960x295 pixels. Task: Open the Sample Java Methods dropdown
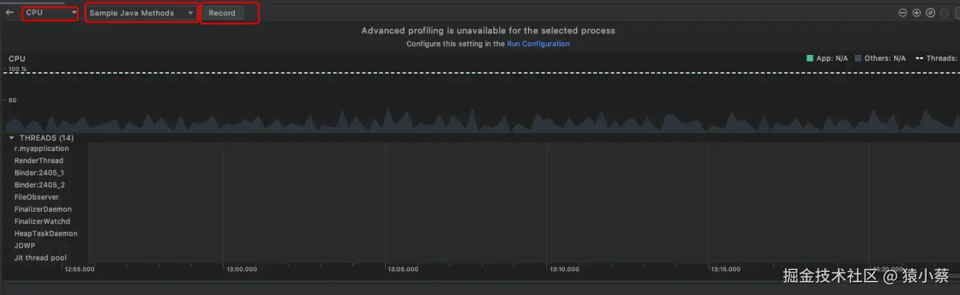pyautogui.click(x=141, y=13)
